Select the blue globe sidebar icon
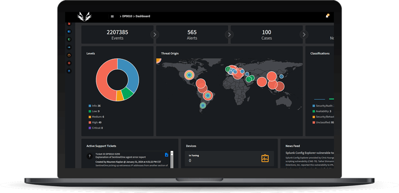The height and width of the screenshot is (193, 399). point(69,71)
